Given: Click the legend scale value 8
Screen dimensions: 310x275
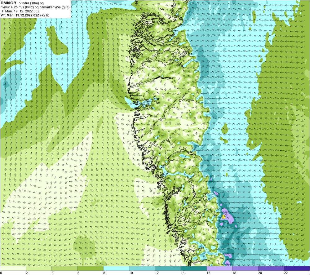Looking at the screenshot, I should click(104, 273).
